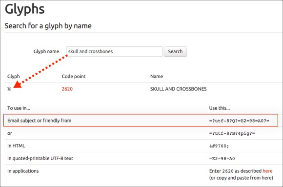Click the 'Glyph name' field label

point(46,51)
